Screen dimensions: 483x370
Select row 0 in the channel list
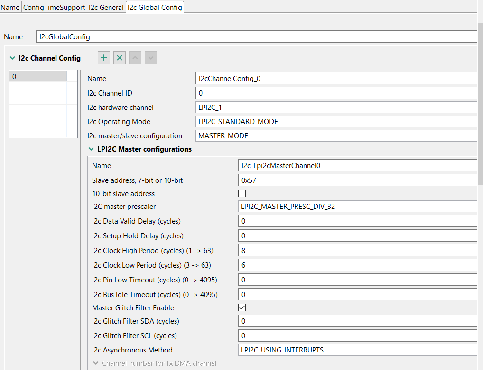pos(38,76)
